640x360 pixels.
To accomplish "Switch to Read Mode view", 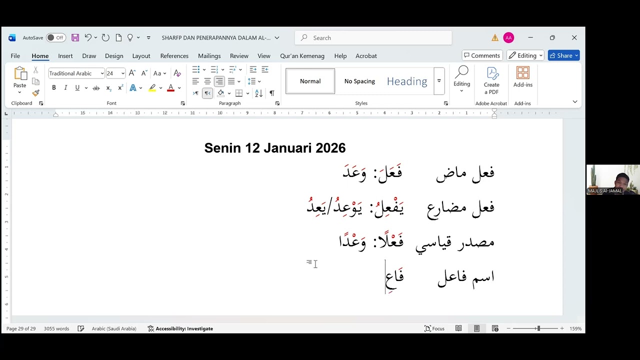I will pos(458,328).
